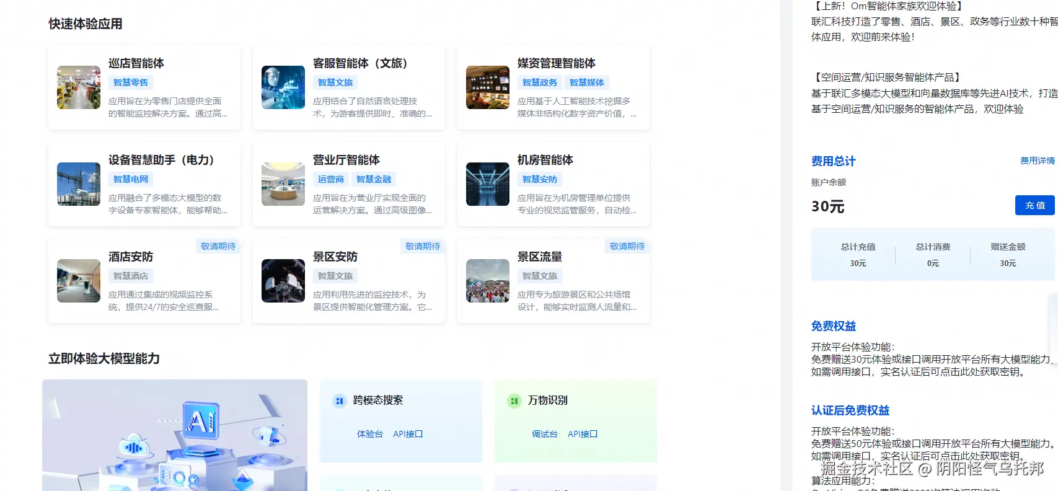Screen dimensions: 1058x491
Task: Open the 媒资管理智能体 thumbnail image
Action: click(488, 87)
